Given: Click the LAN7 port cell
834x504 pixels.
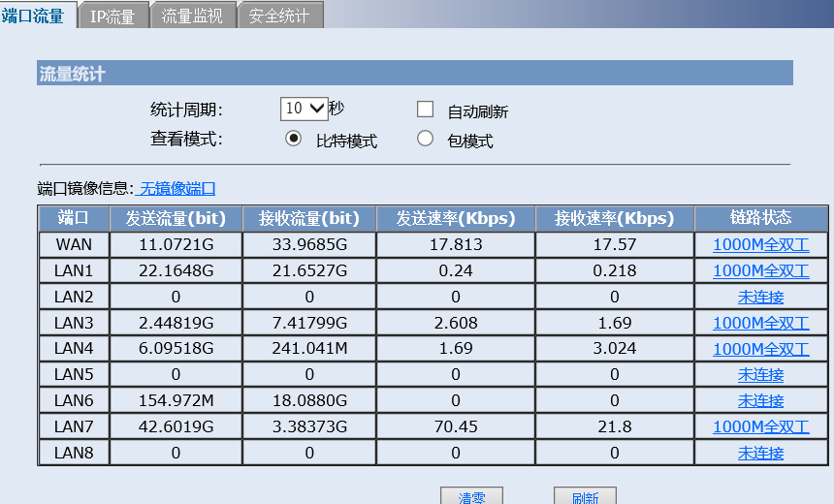Looking at the screenshot, I should coord(74,426).
